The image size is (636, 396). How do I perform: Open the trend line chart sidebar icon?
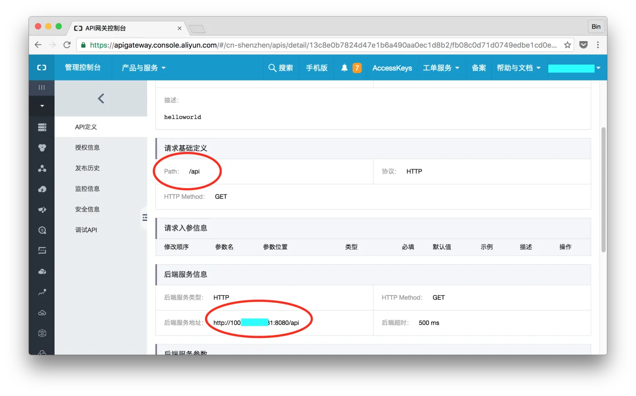(x=42, y=292)
